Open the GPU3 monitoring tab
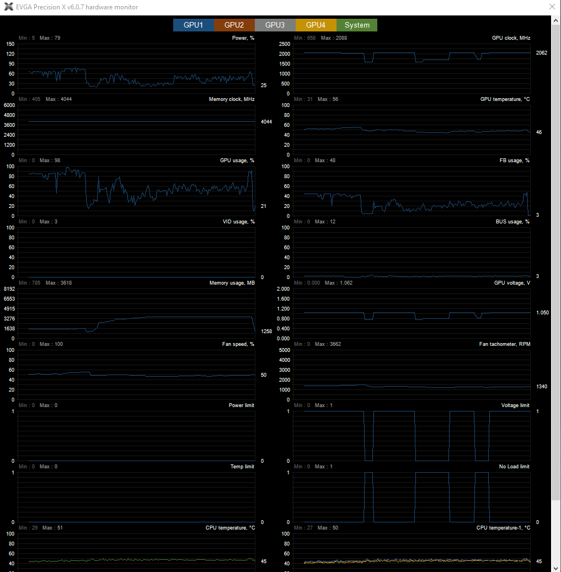The width and height of the screenshot is (561, 572). pyautogui.click(x=275, y=25)
